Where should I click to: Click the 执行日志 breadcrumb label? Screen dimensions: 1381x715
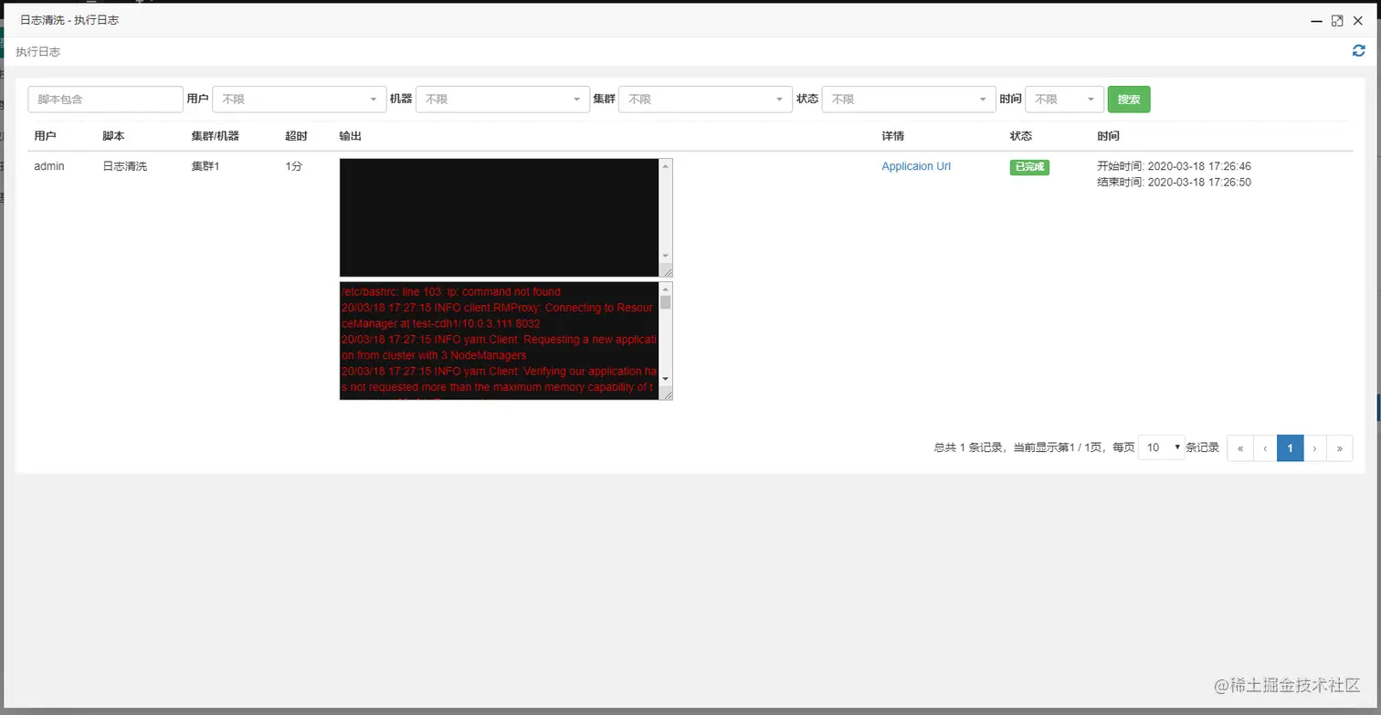pos(38,52)
